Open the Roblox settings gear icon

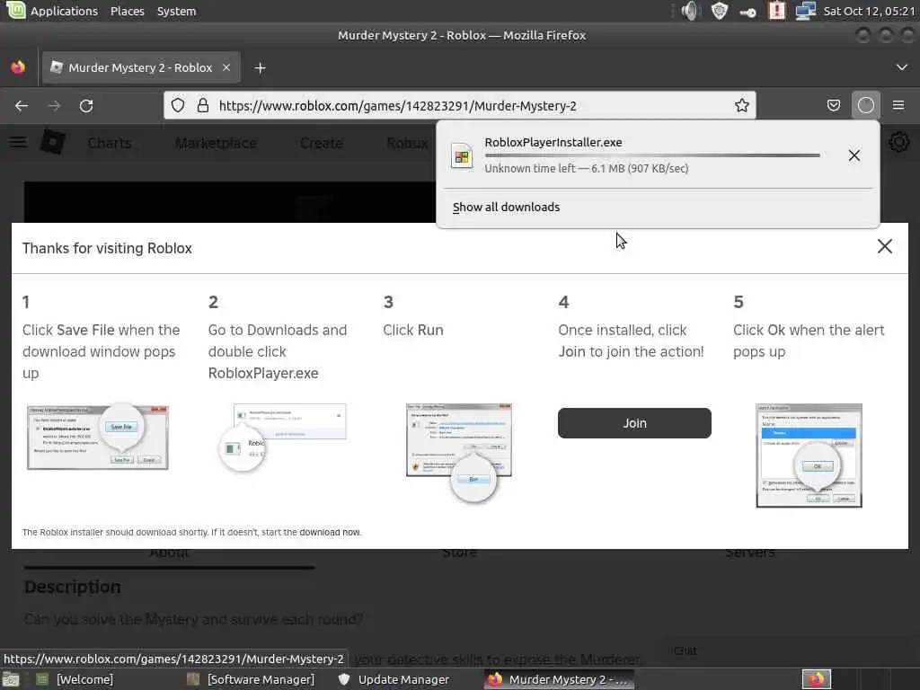(898, 142)
